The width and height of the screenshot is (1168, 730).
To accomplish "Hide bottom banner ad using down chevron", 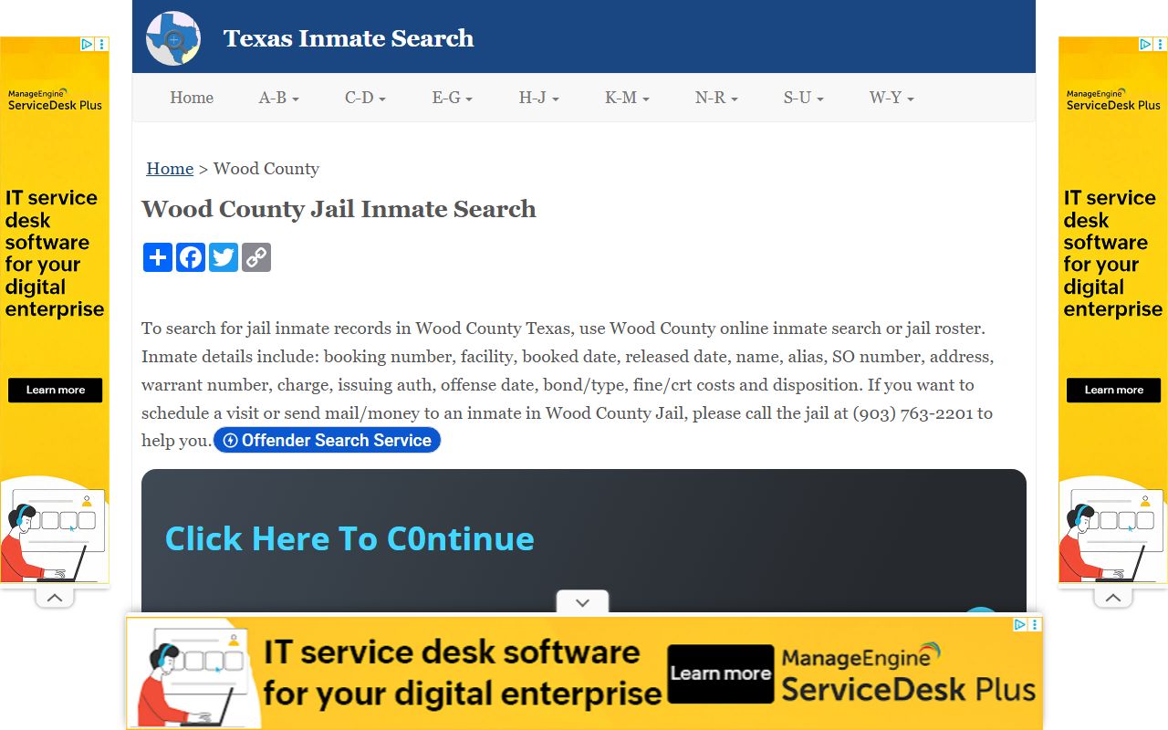I will pos(582,602).
